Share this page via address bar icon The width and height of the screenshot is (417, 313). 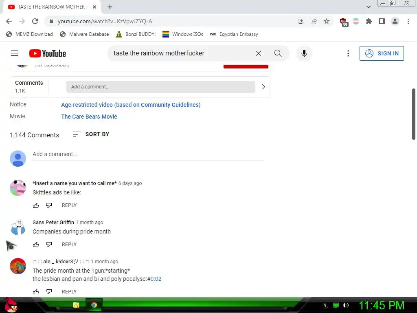[x=314, y=21]
